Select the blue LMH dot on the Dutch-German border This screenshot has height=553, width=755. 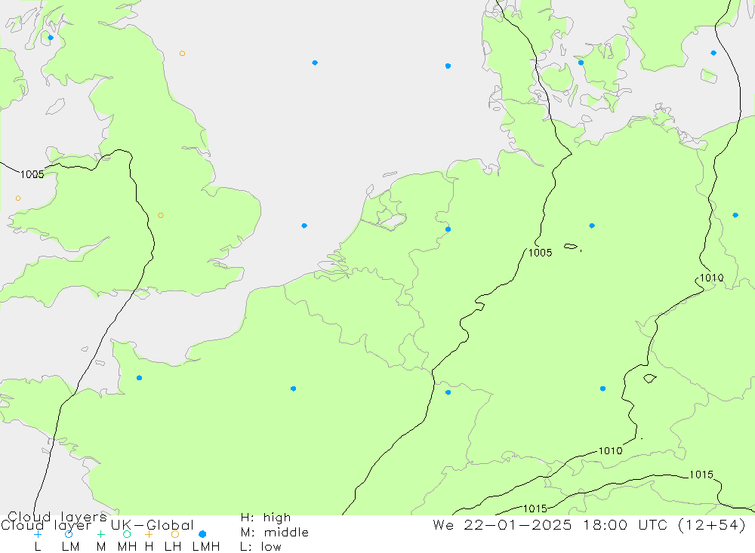(448, 229)
